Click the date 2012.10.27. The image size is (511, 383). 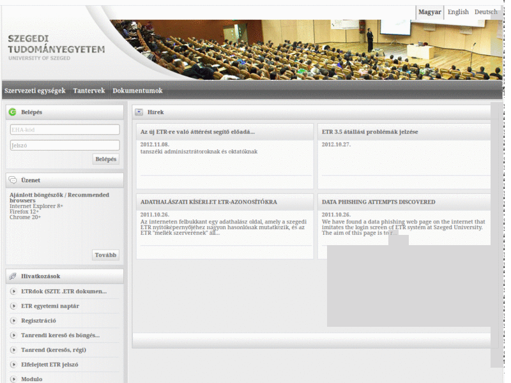(337, 145)
